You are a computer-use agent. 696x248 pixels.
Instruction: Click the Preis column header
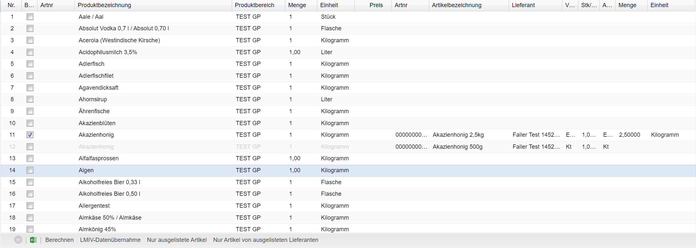[376, 5]
